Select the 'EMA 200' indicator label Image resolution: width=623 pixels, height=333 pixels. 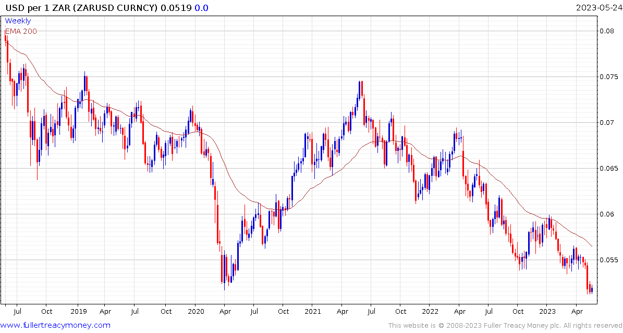pyautogui.click(x=21, y=31)
